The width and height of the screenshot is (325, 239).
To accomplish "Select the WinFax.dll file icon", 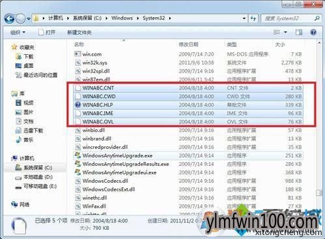I will click(x=78, y=206).
